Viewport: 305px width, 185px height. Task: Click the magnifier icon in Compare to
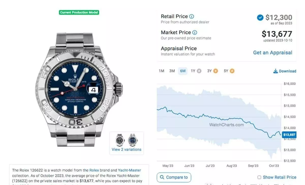coord(162,177)
